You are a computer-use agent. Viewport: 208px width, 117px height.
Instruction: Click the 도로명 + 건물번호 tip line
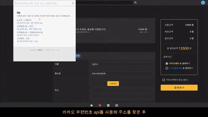(24, 20)
